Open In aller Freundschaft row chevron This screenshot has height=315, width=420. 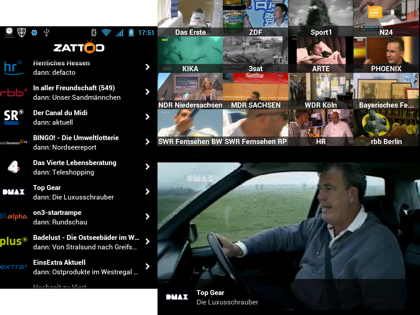click(147, 92)
